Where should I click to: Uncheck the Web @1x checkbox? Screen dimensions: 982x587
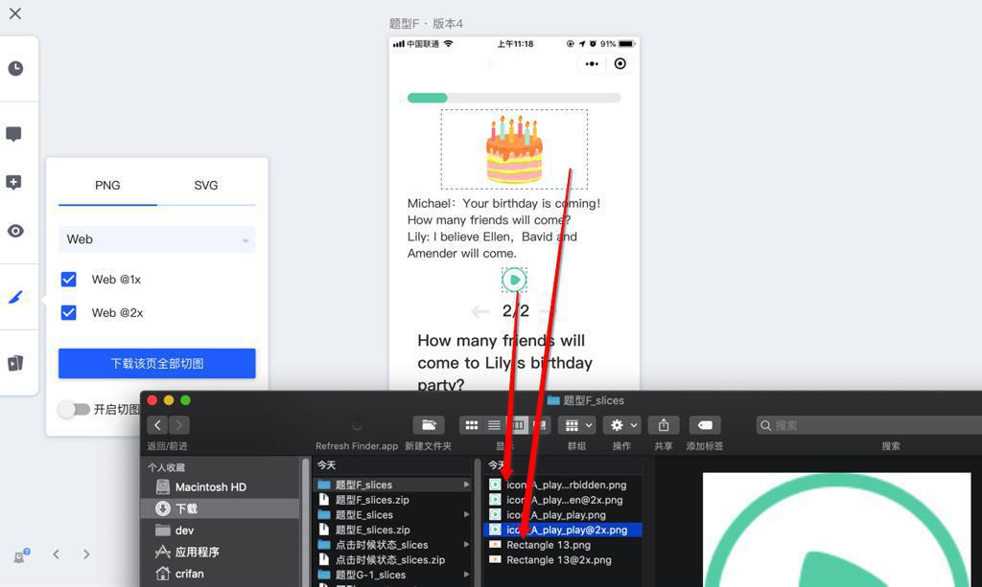[x=69, y=280]
